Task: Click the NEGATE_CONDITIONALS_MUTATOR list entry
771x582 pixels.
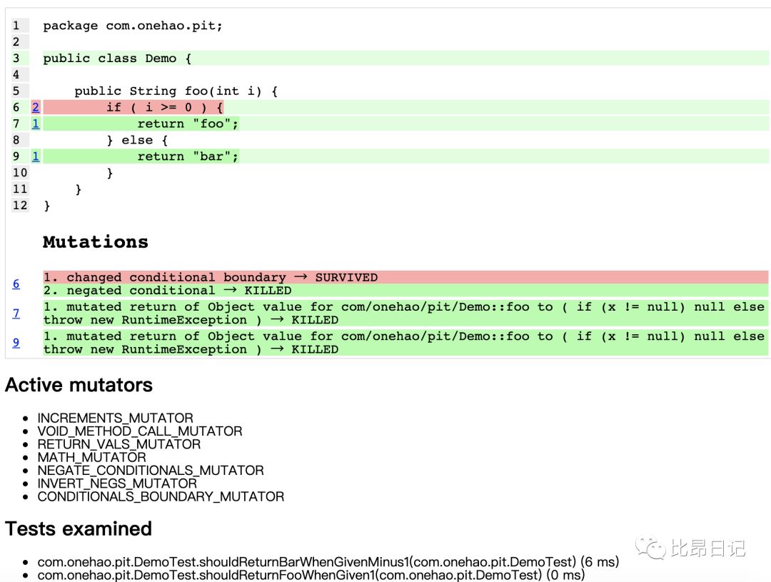Action: 150,471
